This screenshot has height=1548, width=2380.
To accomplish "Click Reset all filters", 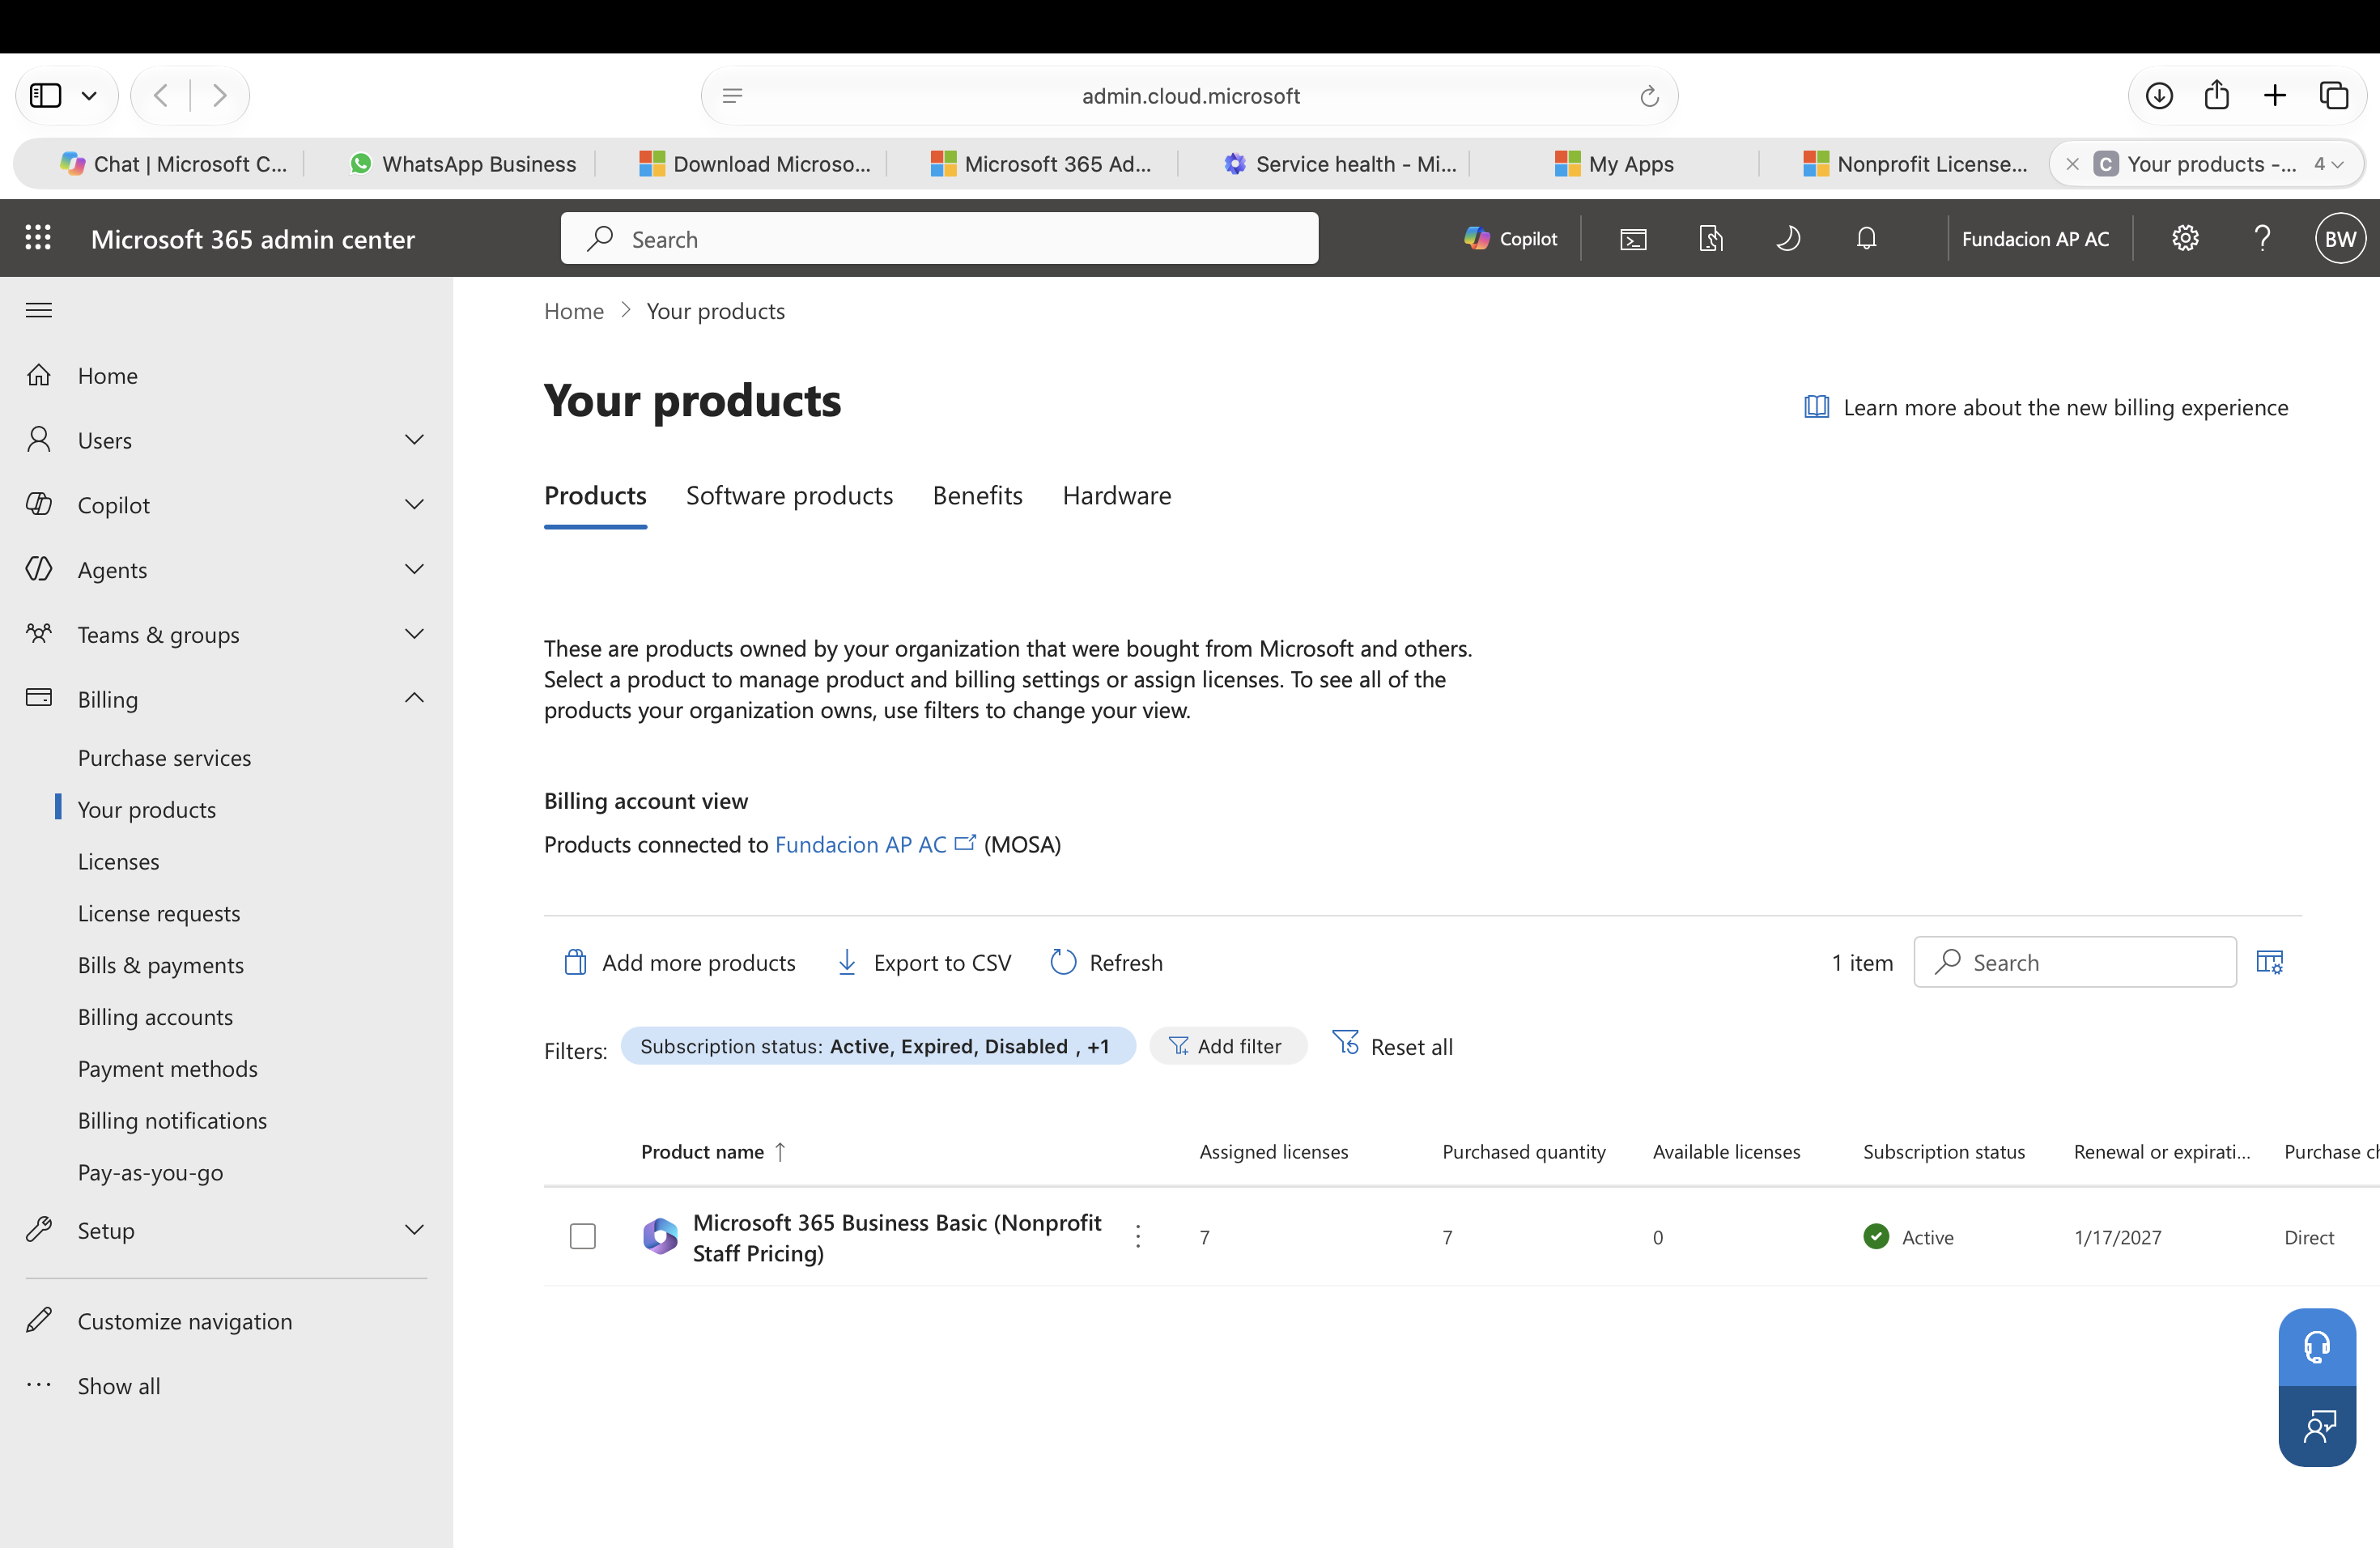I will (x=1392, y=1046).
